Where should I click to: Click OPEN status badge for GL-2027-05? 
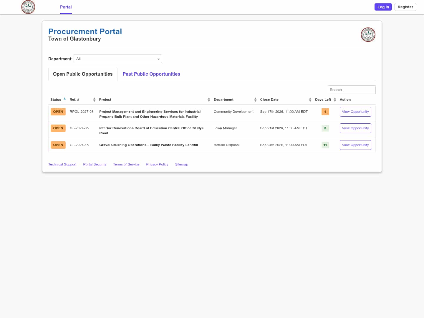[58, 128]
